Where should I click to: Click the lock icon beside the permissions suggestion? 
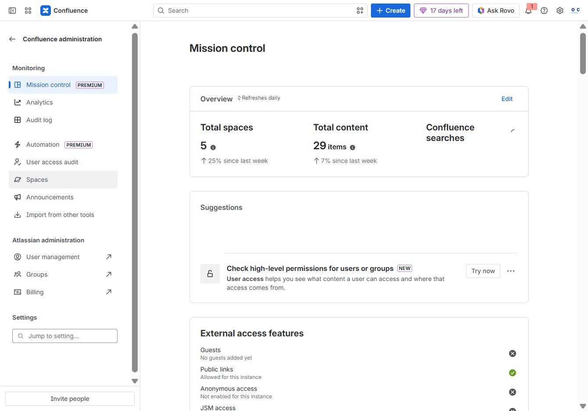210,274
